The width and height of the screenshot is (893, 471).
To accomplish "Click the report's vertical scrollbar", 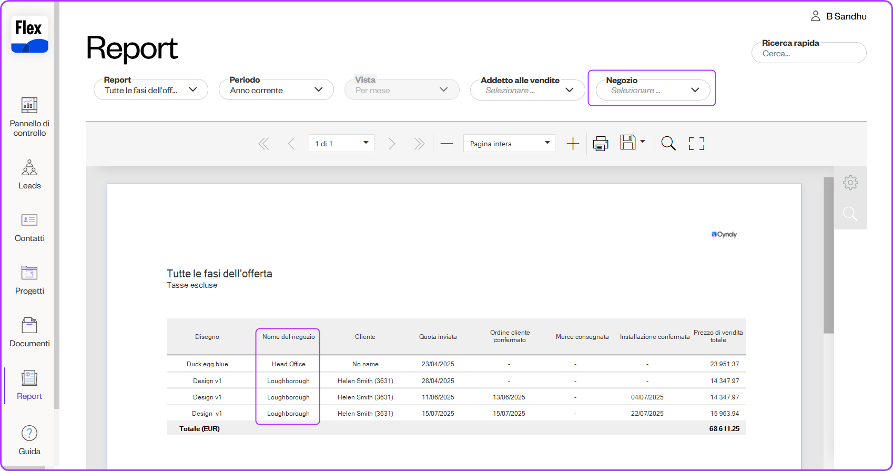I will [828, 255].
